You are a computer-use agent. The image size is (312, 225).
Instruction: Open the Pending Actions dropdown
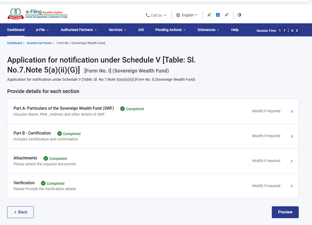pyautogui.click(x=170, y=30)
